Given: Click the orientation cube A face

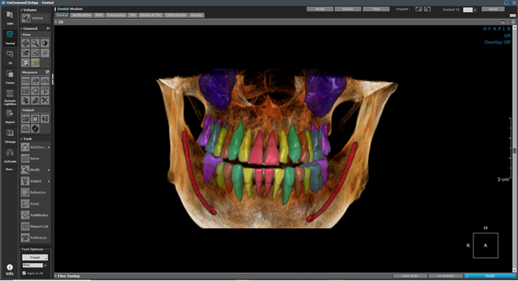Looking at the screenshot, I should [485, 245].
